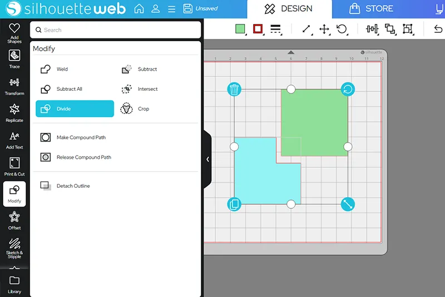Switch to the DESIGN tab

[x=289, y=9]
